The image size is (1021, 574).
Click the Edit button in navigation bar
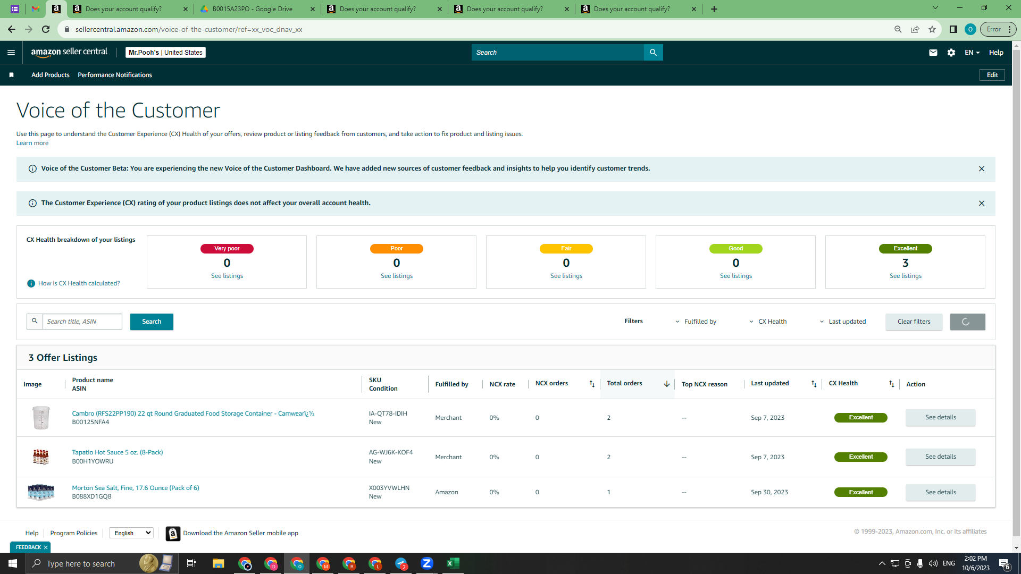click(992, 75)
